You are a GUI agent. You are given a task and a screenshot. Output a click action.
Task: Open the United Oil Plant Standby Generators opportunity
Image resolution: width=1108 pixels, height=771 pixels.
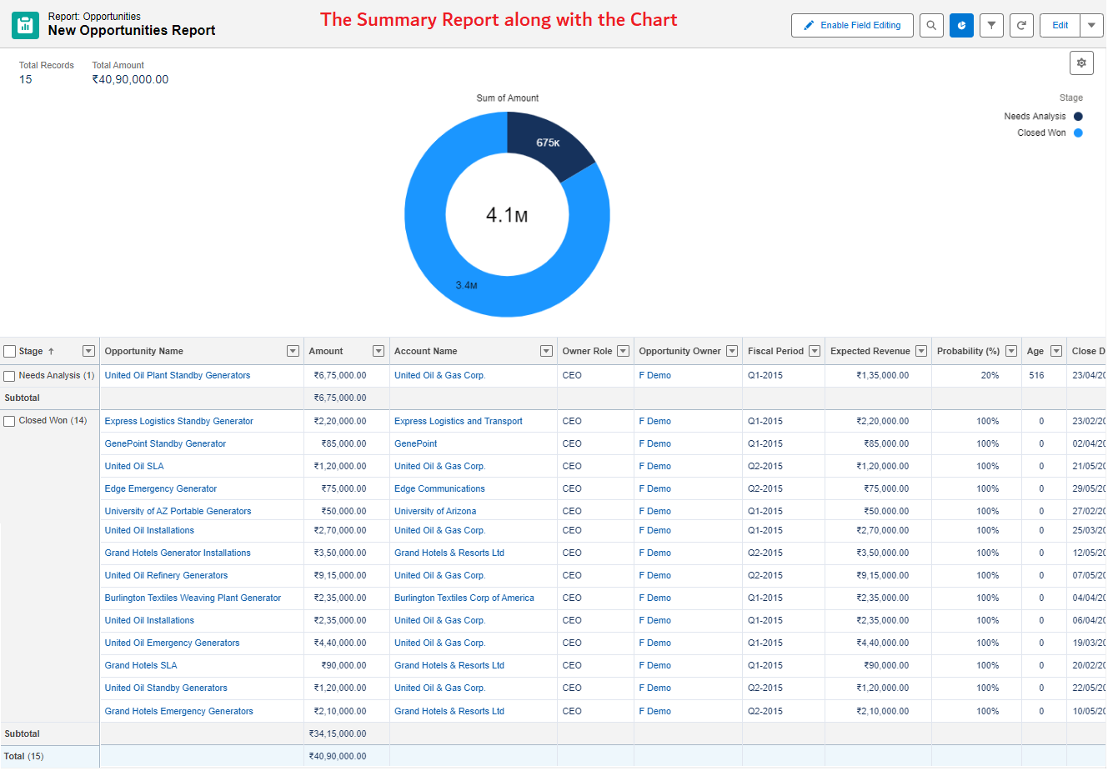(x=177, y=375)
